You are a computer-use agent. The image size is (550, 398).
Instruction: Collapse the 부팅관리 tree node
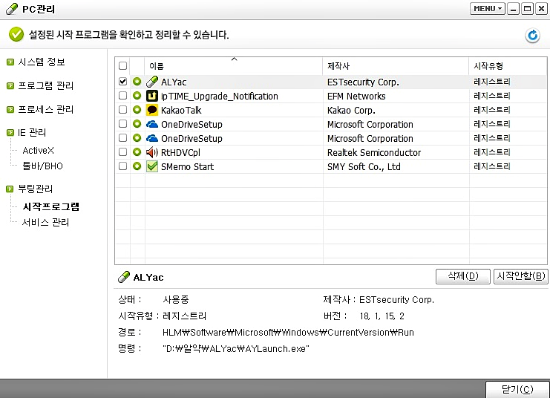(x=10, y=189)
